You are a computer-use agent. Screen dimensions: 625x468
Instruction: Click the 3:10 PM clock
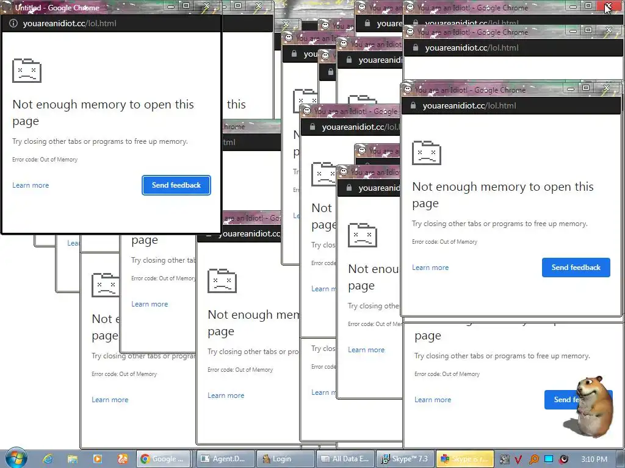[594, 459]
